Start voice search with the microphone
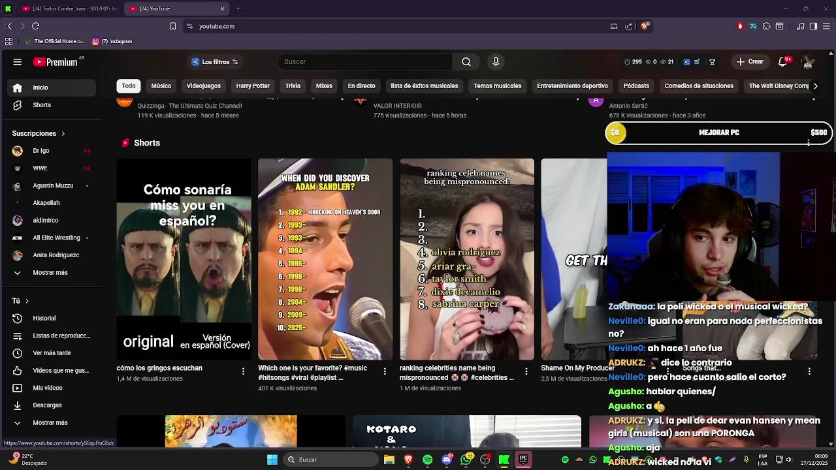 click(x=496, y=62)
